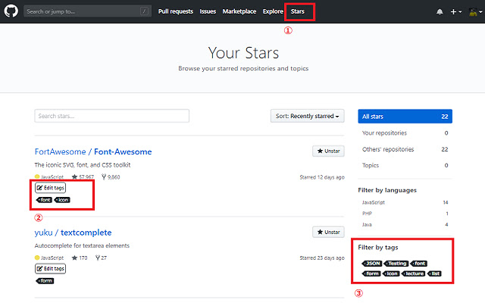Filter by Your repositories

(405, 133)
